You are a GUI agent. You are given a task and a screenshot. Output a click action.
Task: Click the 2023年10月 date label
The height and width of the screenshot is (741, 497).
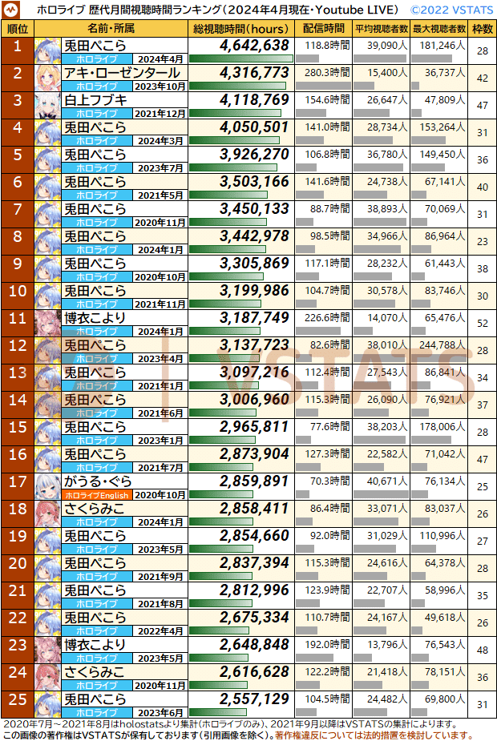(160, 87)
